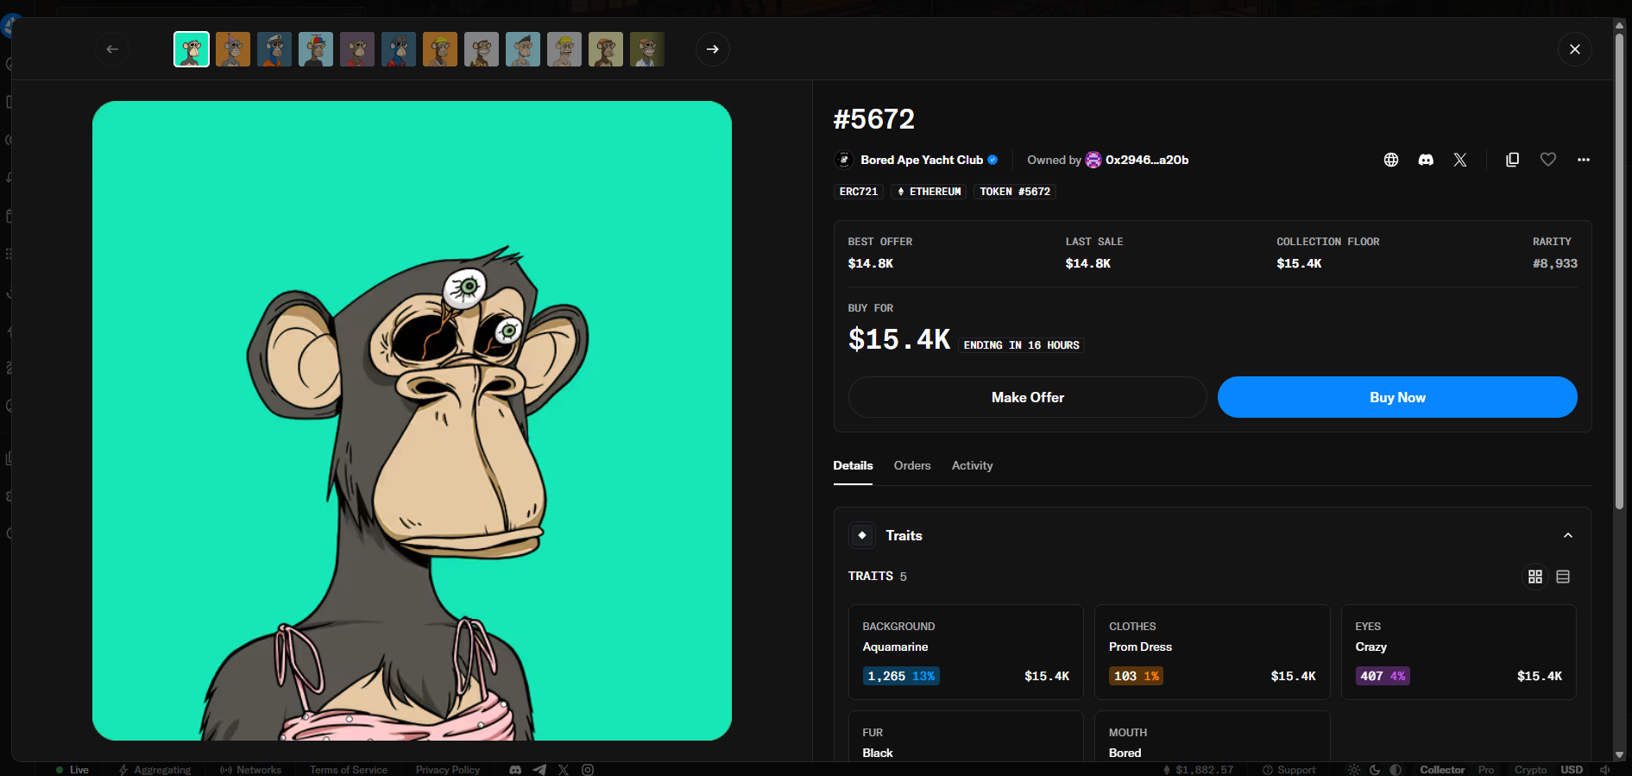Click the Buy Now button
Viewport: 1632px width, 776px height.
point(1397,397)
